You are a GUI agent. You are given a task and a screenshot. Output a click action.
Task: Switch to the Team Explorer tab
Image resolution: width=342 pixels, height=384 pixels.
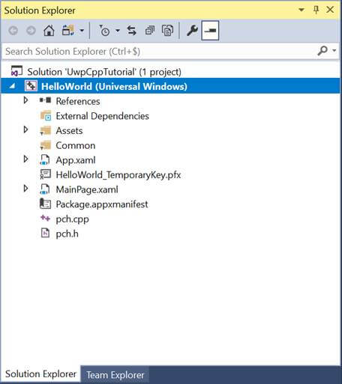coord(115,375)
